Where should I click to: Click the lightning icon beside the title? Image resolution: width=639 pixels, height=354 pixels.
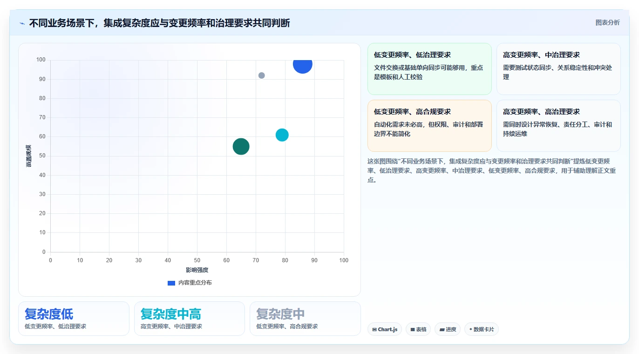[x=22, y=23]
